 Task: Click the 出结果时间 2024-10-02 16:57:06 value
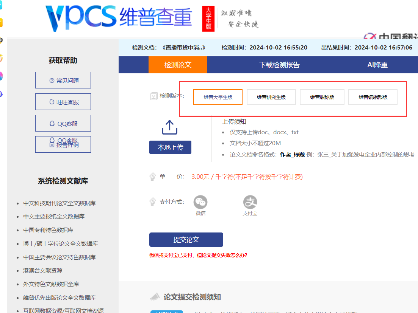(384, 48)
